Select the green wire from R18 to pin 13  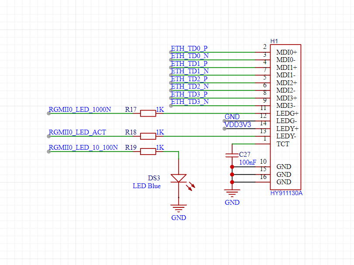coord(209,136)
